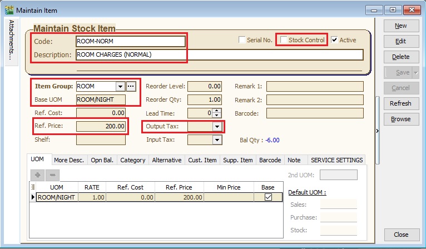Toggle Base checkbox in ROOM/NIGHT row
426x249 pixels.
coord(268,197)
